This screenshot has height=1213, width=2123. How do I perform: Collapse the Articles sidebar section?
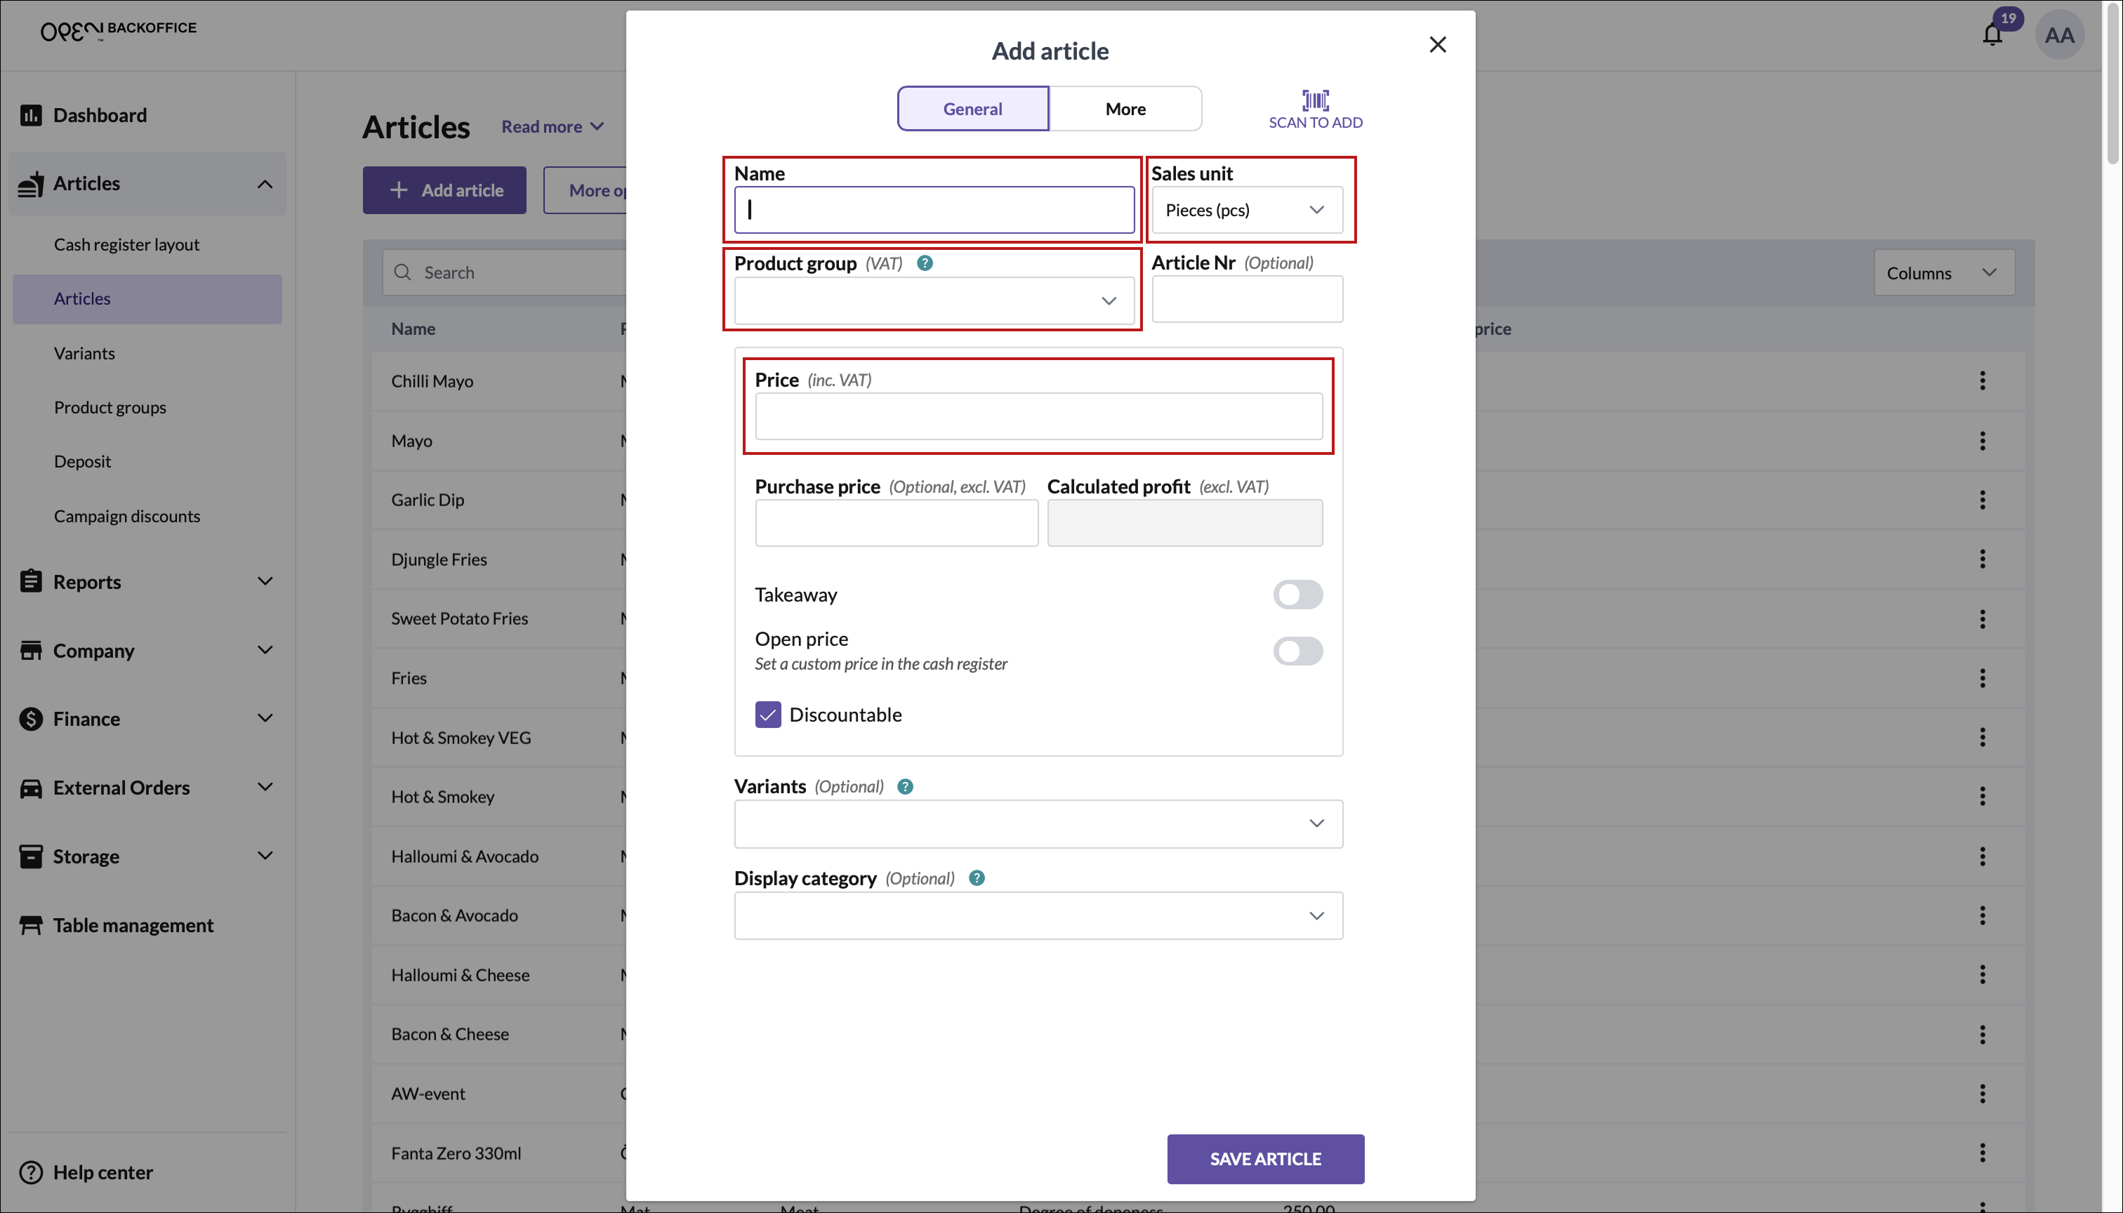[x=264, y=184]
